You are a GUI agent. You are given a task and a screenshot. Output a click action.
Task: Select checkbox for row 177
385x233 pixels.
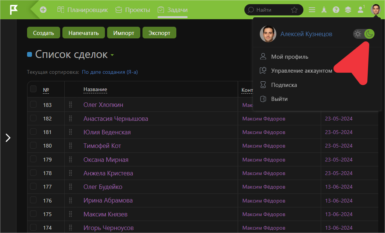[x=33, y=187]
